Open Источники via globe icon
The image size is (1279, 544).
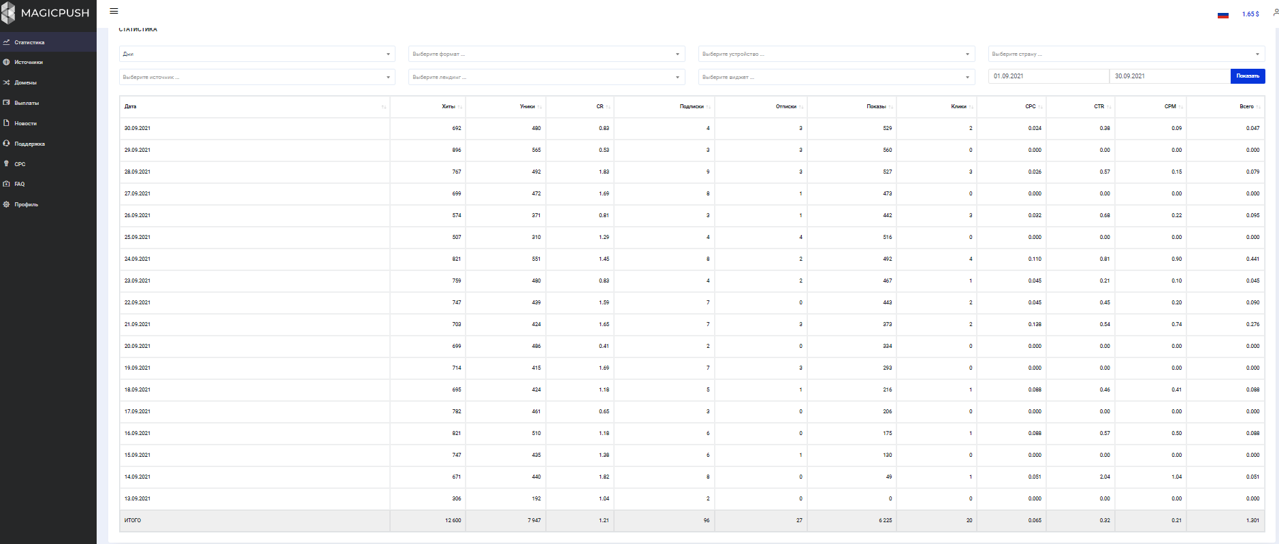coord(6,62)
